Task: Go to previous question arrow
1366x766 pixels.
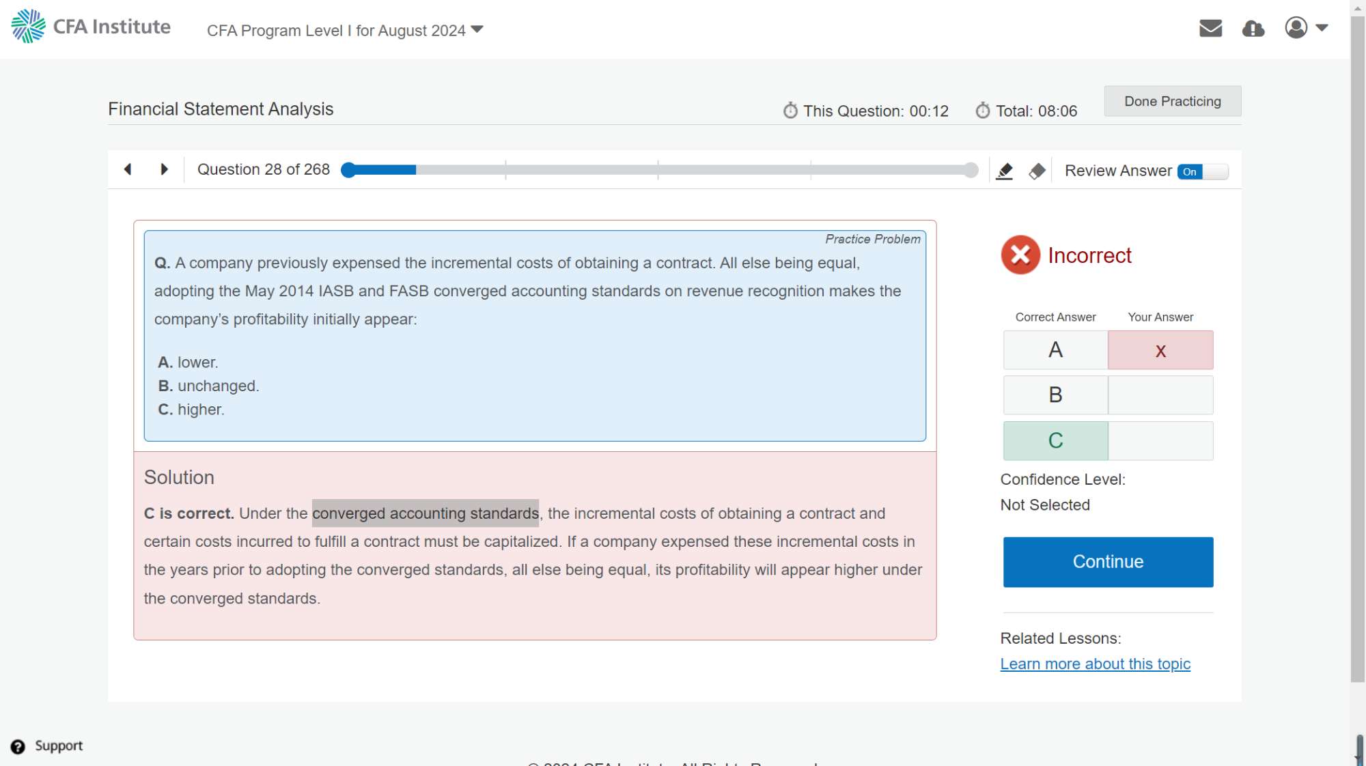Action: coord(128,169)
